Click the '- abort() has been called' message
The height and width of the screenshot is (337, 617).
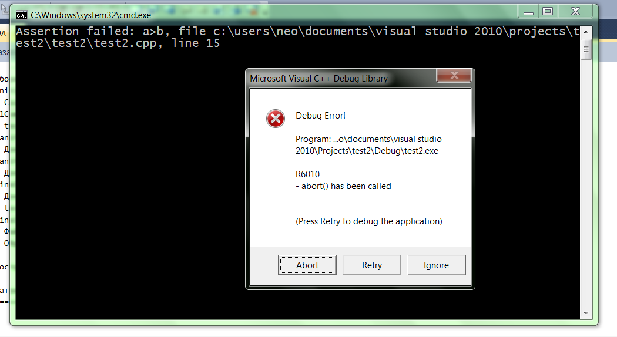[344, 186]
